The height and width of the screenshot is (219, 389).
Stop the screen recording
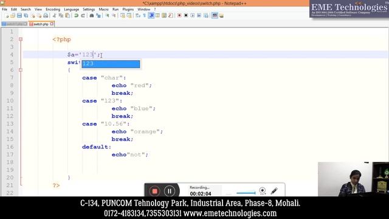pos(154,191)
